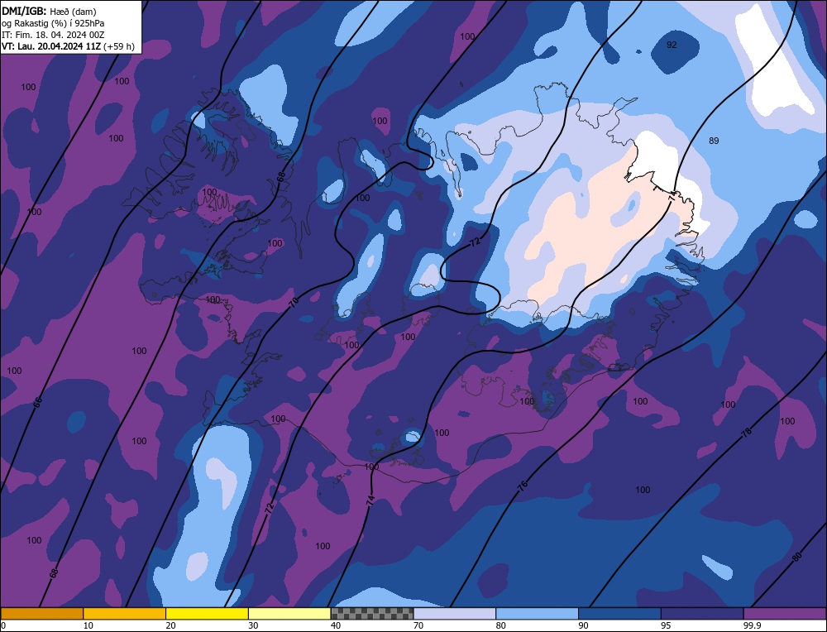Viewport: 827px width, 632px height.
Task: Click the '76' contour label
Action: [522, 486]
